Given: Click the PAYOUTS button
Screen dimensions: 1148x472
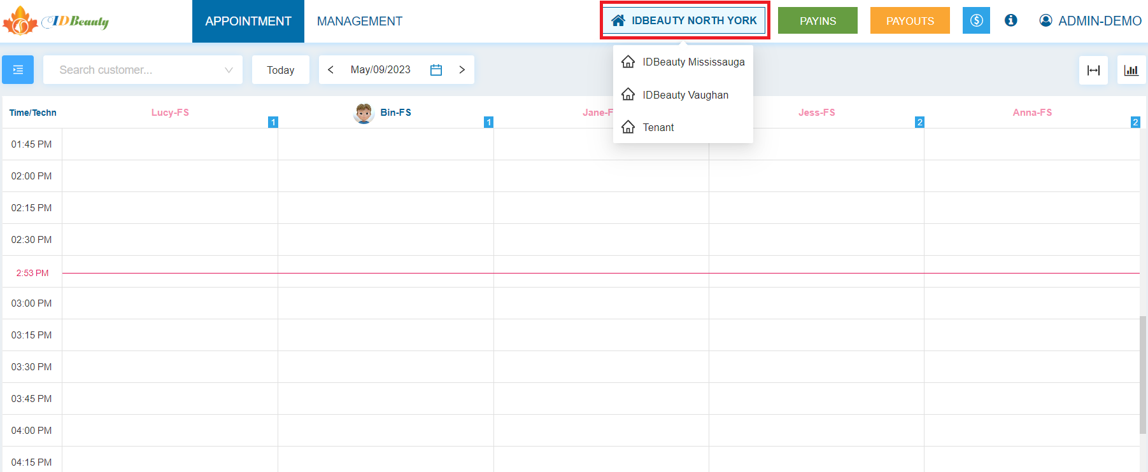Looking at the screenshot, I should click(910, 20).
